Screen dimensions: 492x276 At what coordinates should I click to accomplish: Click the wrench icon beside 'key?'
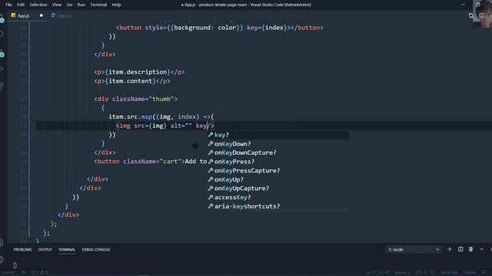click(211, 135)
